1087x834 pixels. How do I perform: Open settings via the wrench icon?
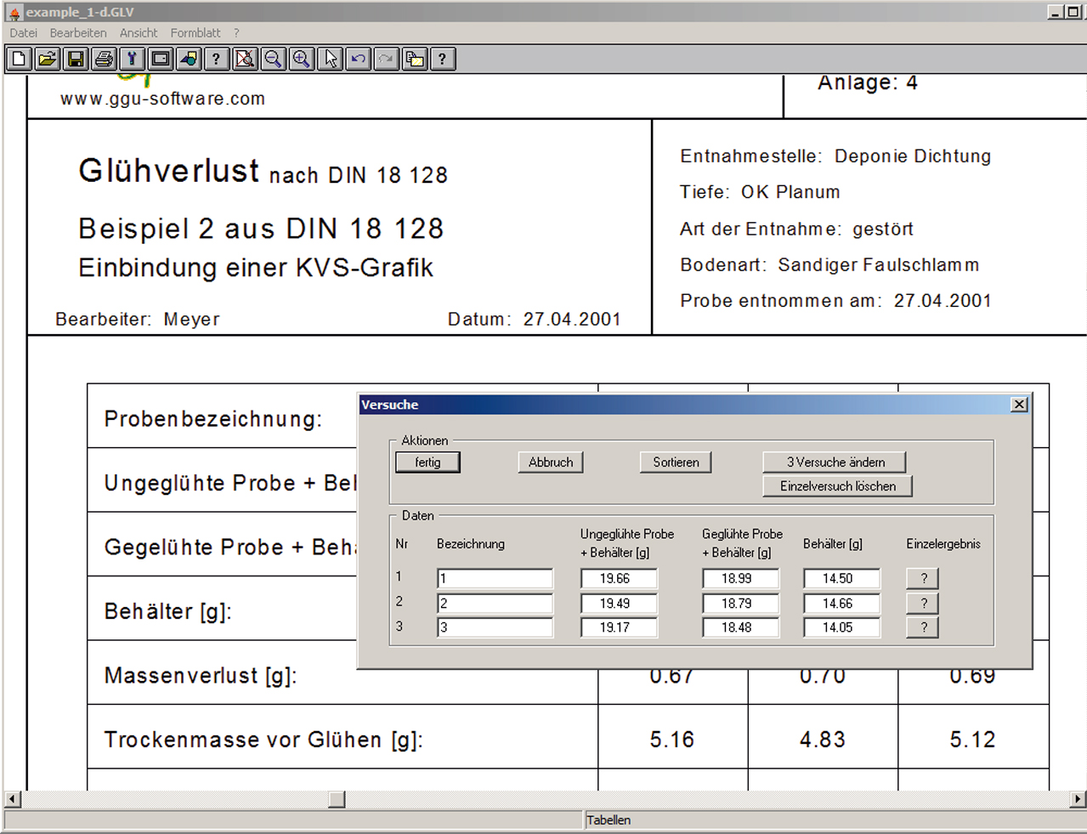click(132, 59)
